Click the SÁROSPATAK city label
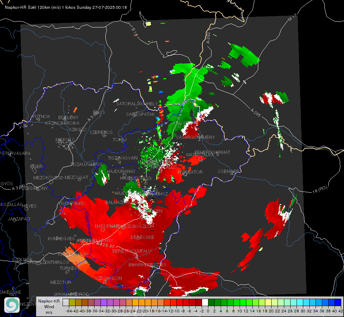Viewport: 344px width, 317px height. point(141,114)
